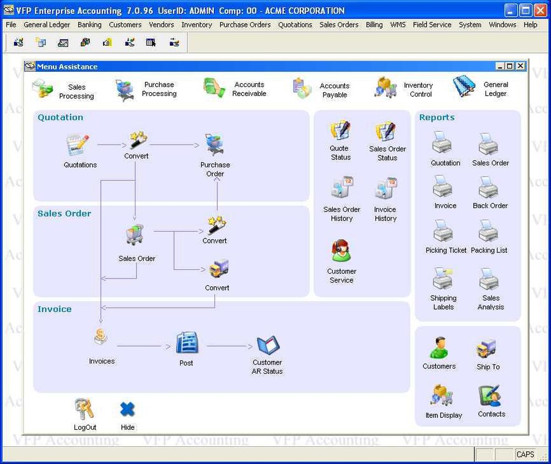Open Customer AR Status icon
Image resolution: width=551 pixels, height=464 pixels.
pos(268,346)
